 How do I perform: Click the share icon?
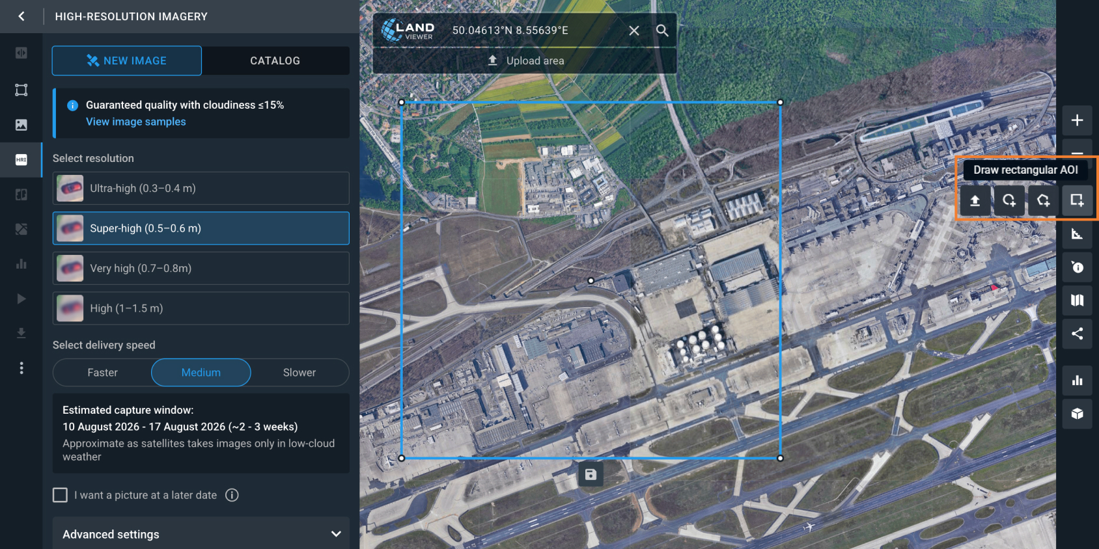click(x=1078, y=334)
